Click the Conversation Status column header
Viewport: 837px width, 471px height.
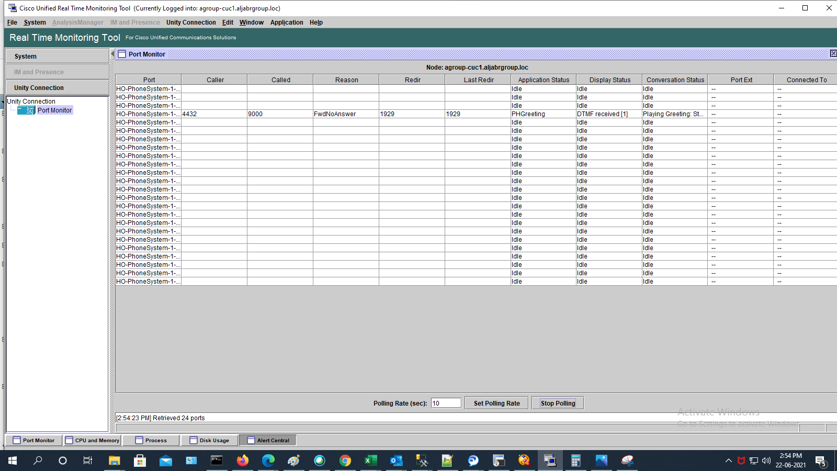(x=675, y=80)
